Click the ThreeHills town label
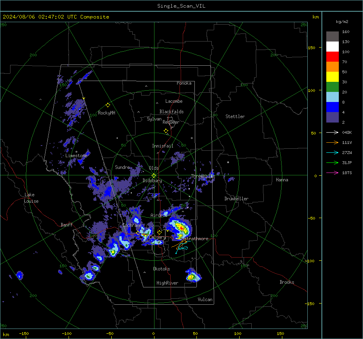 [203, 176]
